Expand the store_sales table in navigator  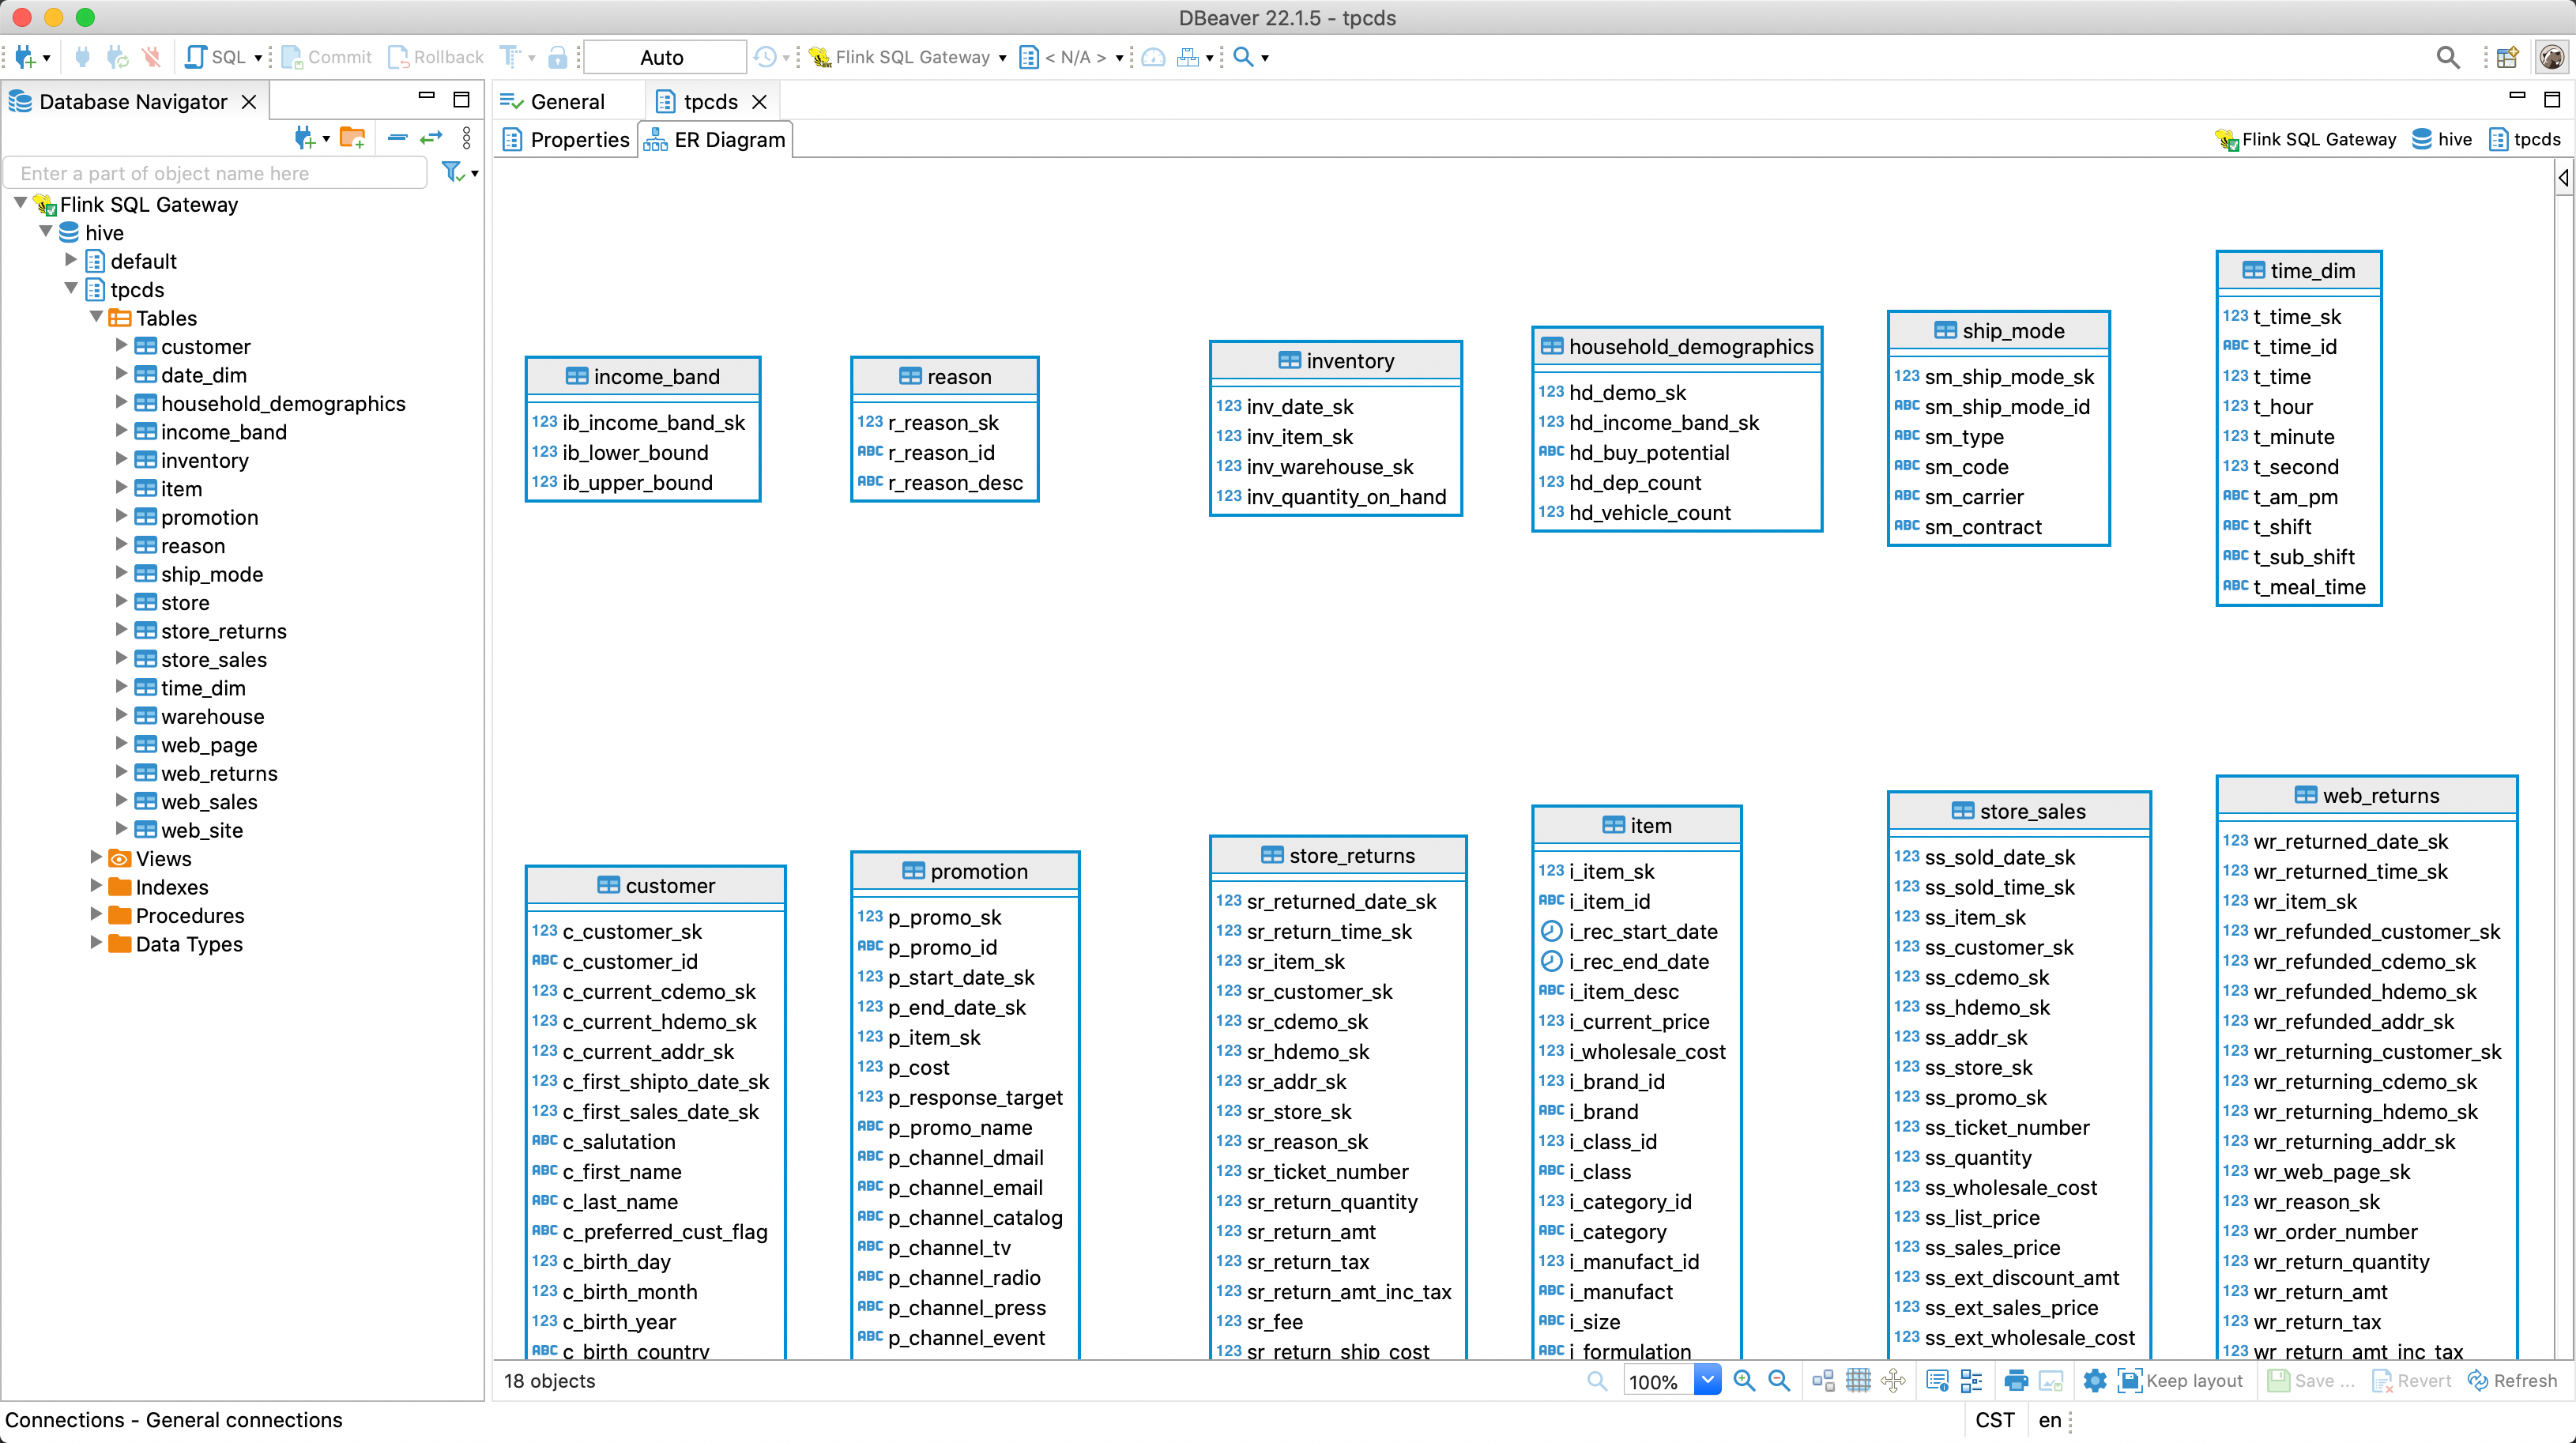(x=121, y=659)
